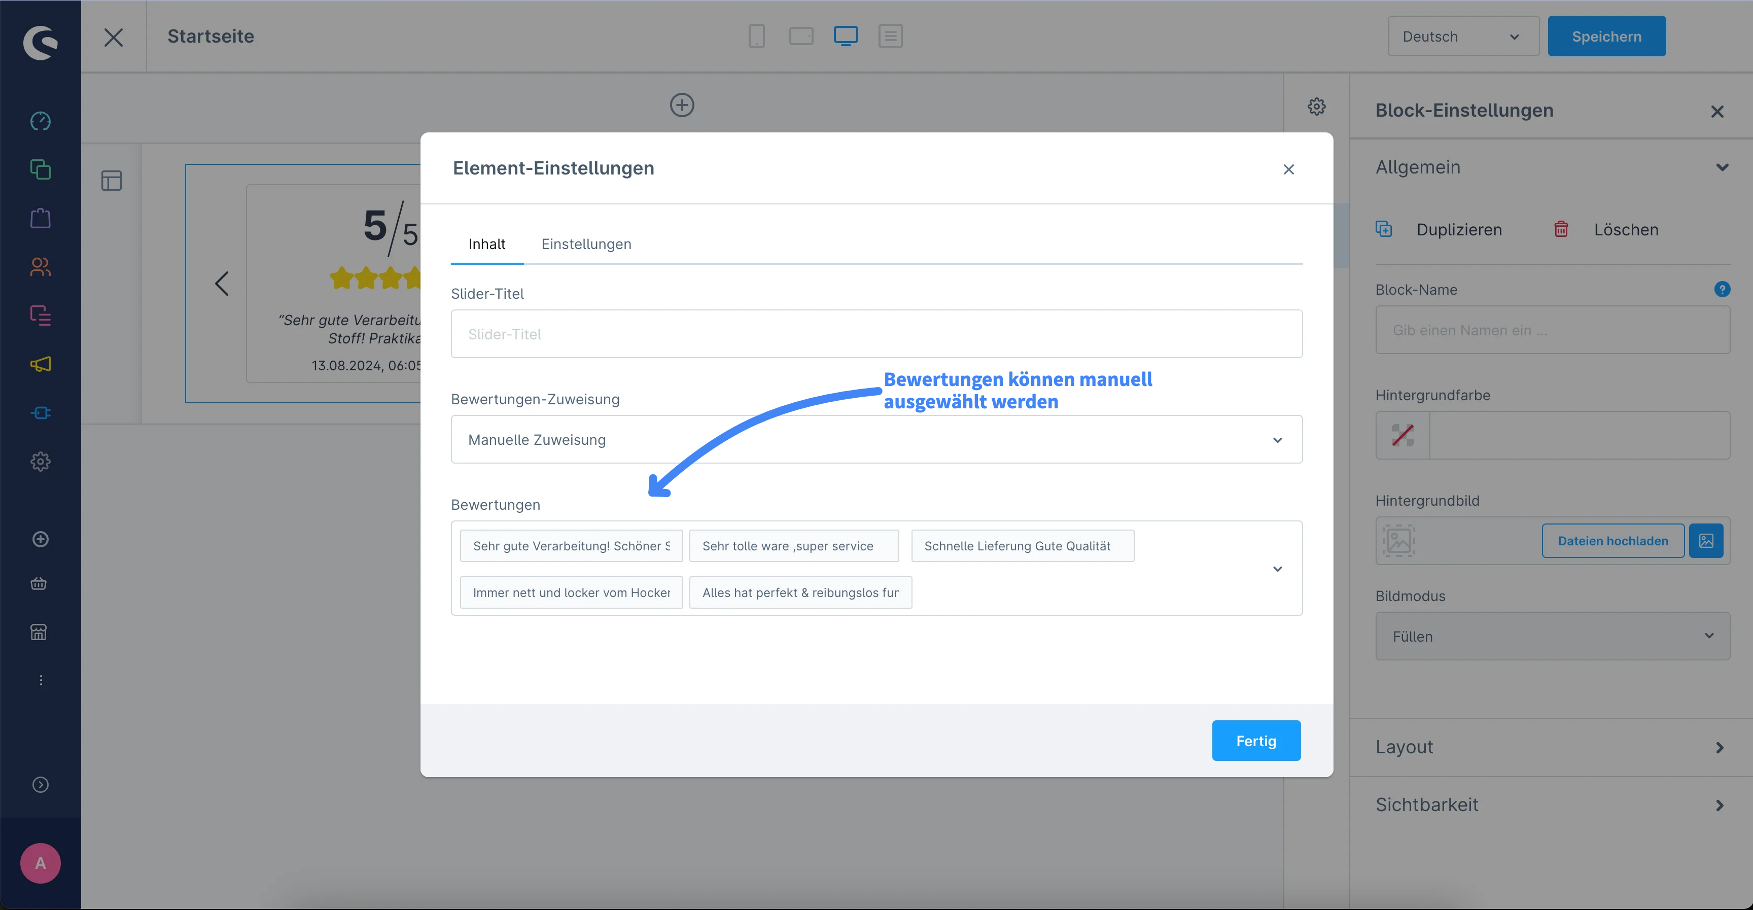Switch to the Inhalt tab
Screen dimensions: 1753x910
click(486, 244)
